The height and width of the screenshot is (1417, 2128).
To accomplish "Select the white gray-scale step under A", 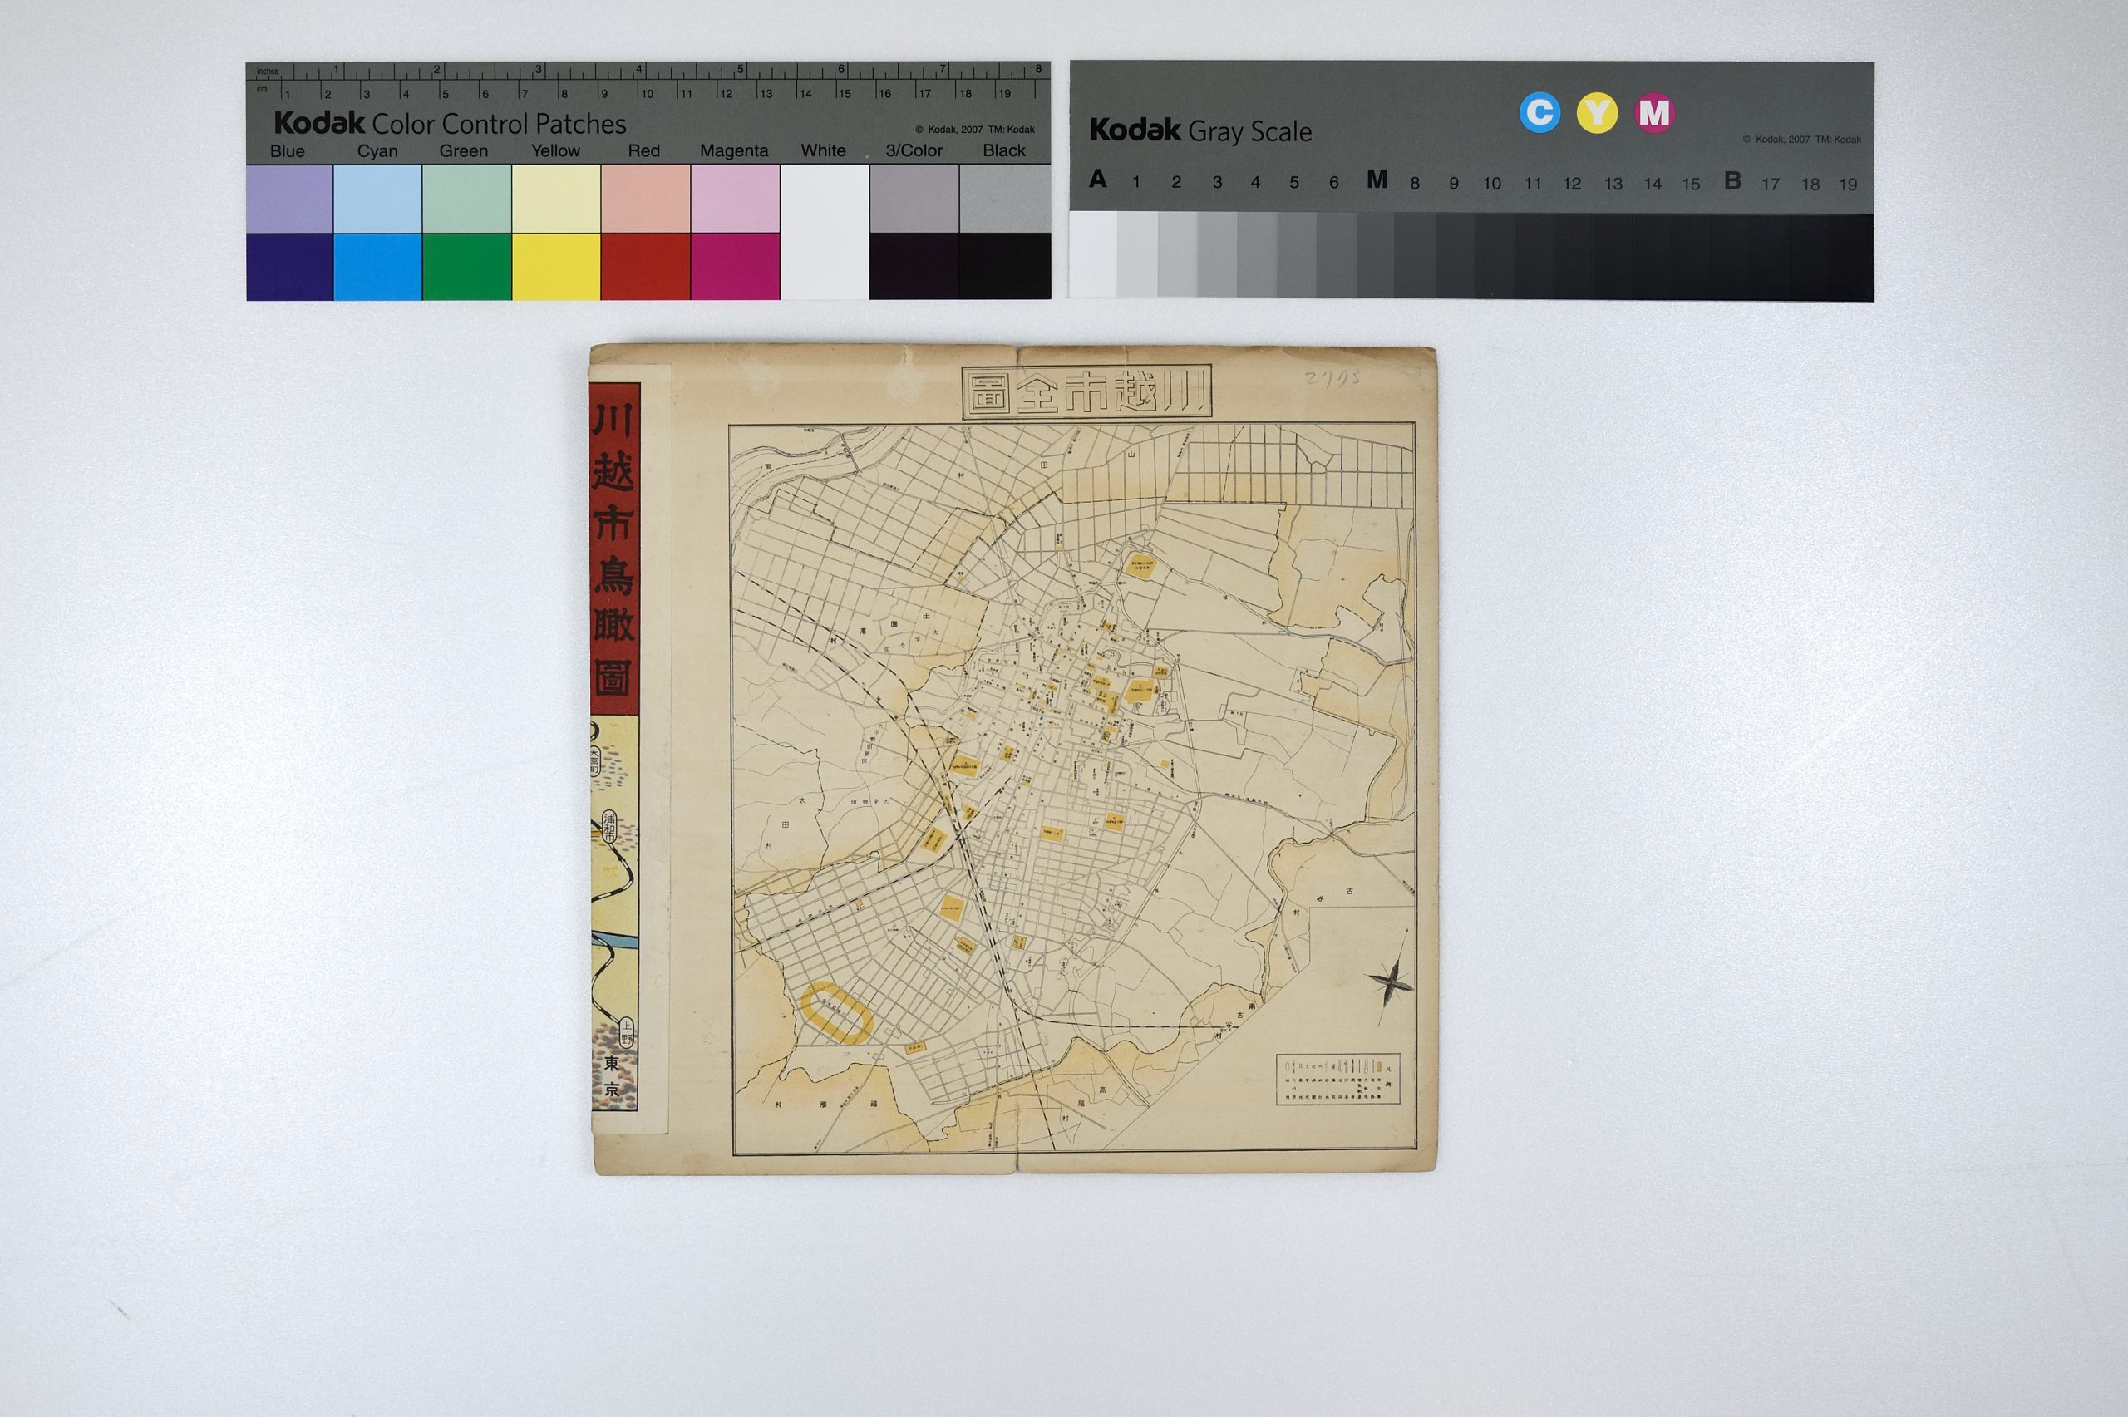I will pyautogui.click(x=1092, y=255).
